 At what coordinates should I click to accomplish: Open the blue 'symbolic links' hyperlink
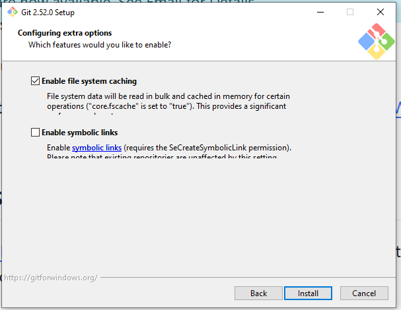[x=96, y=148]
